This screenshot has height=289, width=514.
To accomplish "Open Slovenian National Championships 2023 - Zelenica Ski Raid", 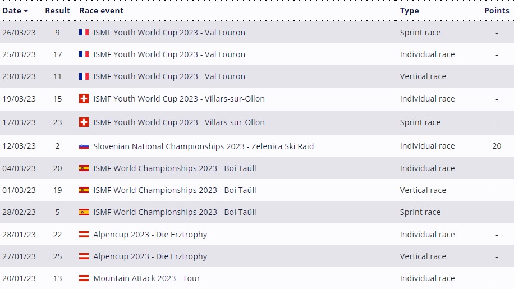I will click(x=203, y=146).
